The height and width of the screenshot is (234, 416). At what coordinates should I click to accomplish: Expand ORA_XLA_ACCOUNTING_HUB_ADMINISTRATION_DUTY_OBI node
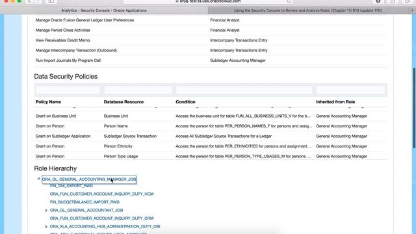46,227
